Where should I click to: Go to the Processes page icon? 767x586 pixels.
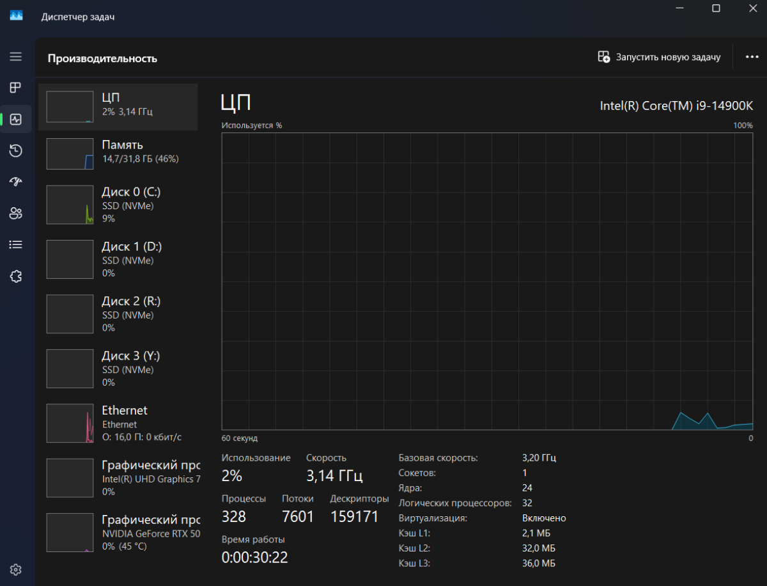tap(16, 88)
